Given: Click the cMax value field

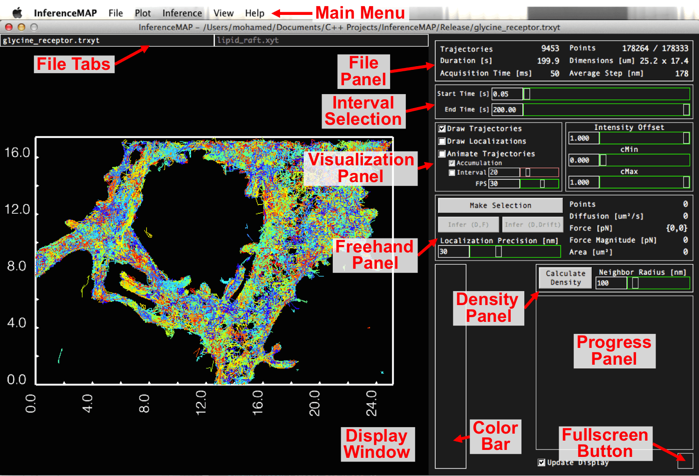Looking at the screenshot, I should click(x=584, y=183).
